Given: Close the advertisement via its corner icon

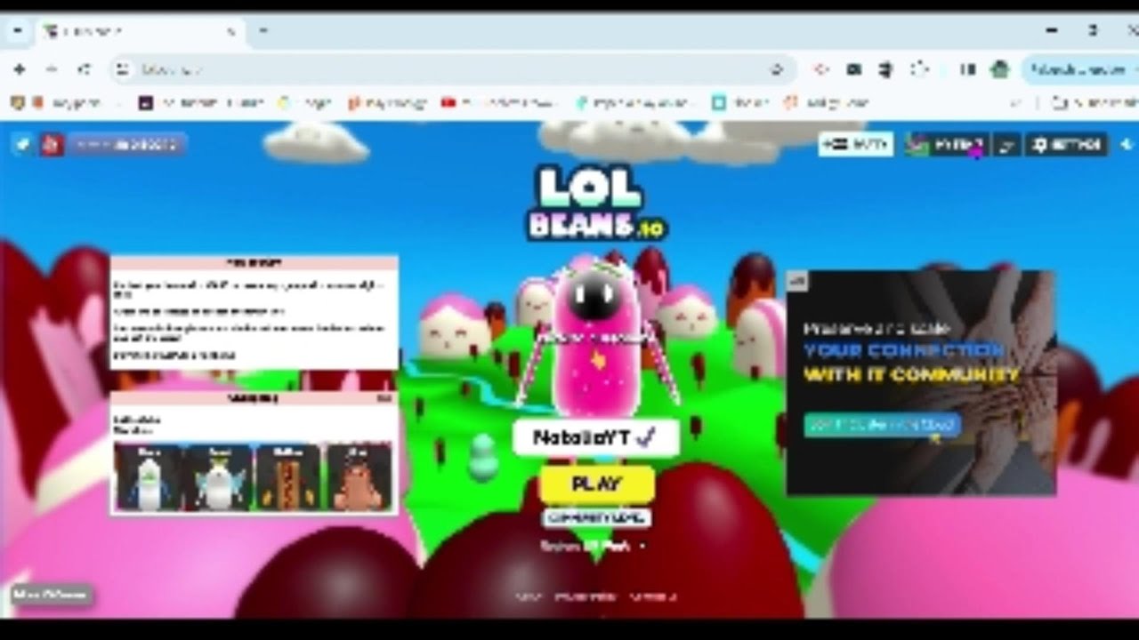Looking at the screenshot, I should pos(797,281).
